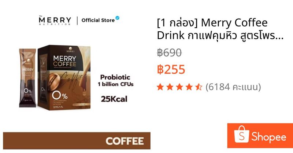Select the Merry Coffee sachet stick image

point(27,78)
